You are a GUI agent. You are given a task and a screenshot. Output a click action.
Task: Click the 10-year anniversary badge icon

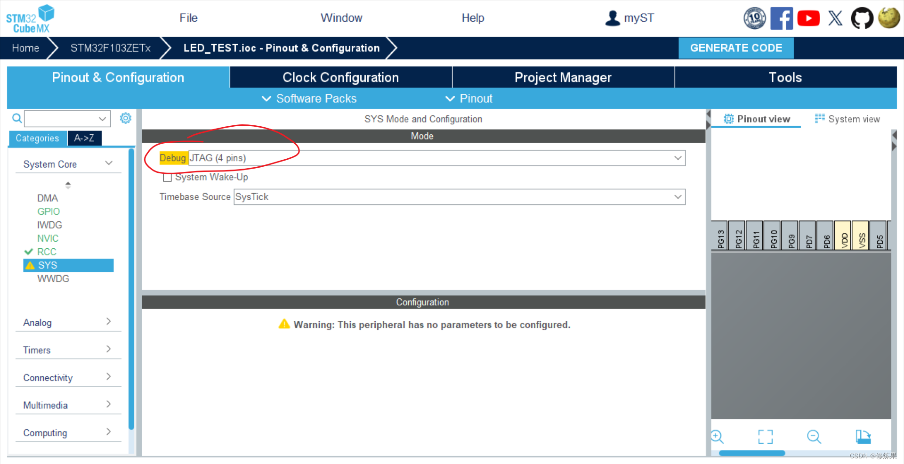coord(755,18)
